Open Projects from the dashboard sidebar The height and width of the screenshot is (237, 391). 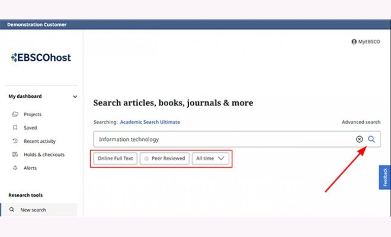(33, 114)
